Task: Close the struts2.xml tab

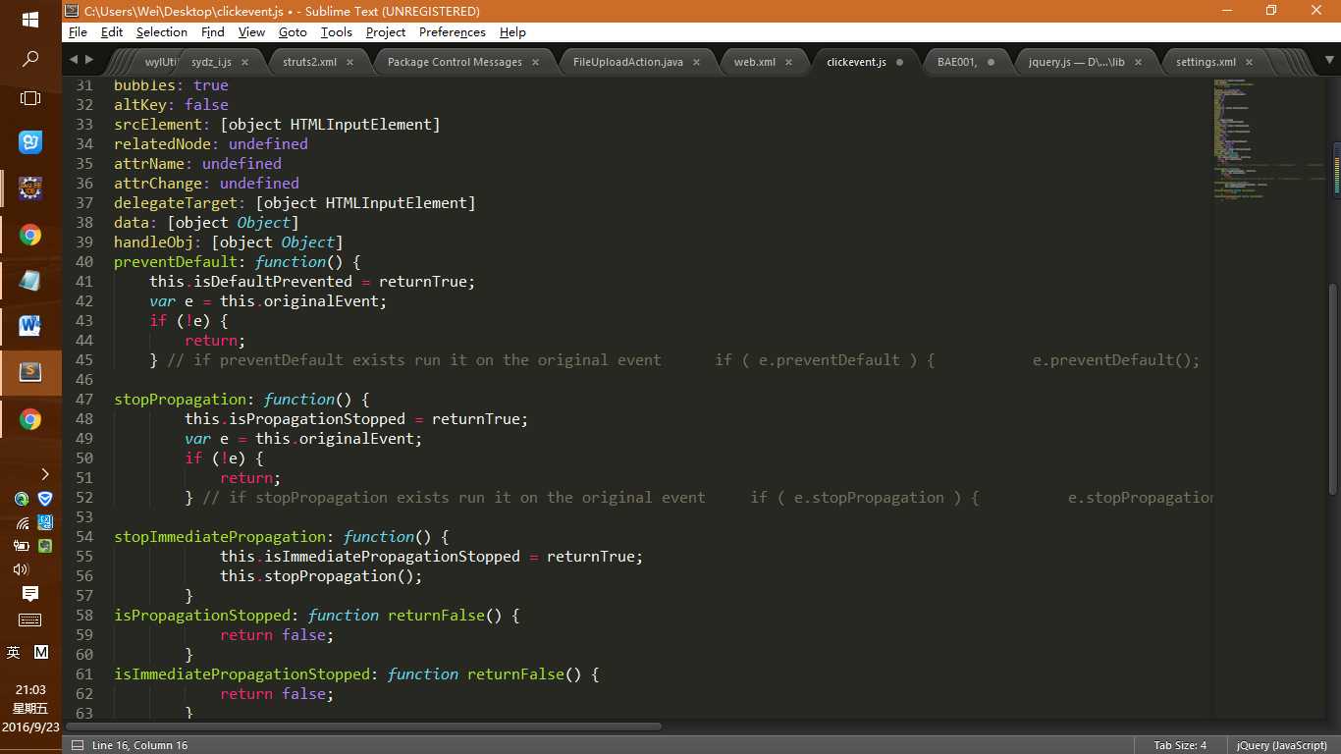Action: click(x=351, y=62)
